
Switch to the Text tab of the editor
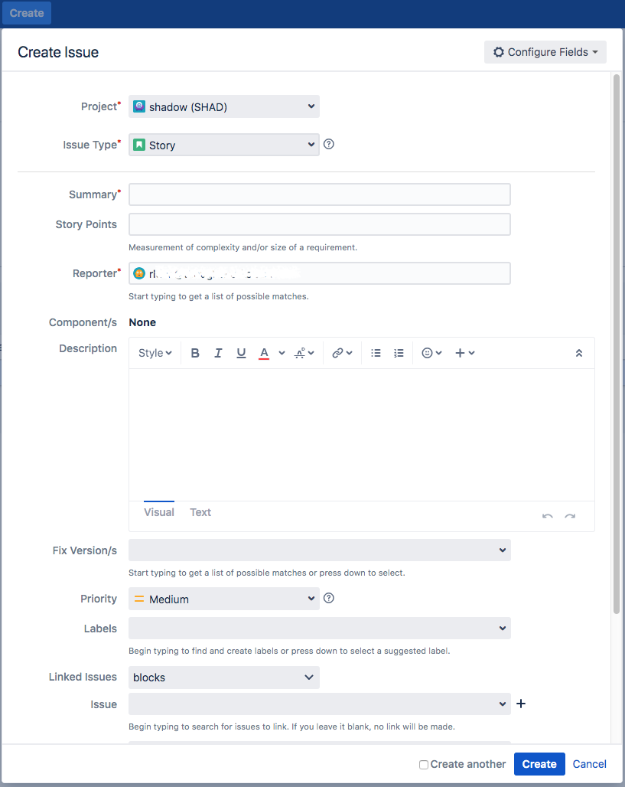pyautogui.click(x=200, y=512)
